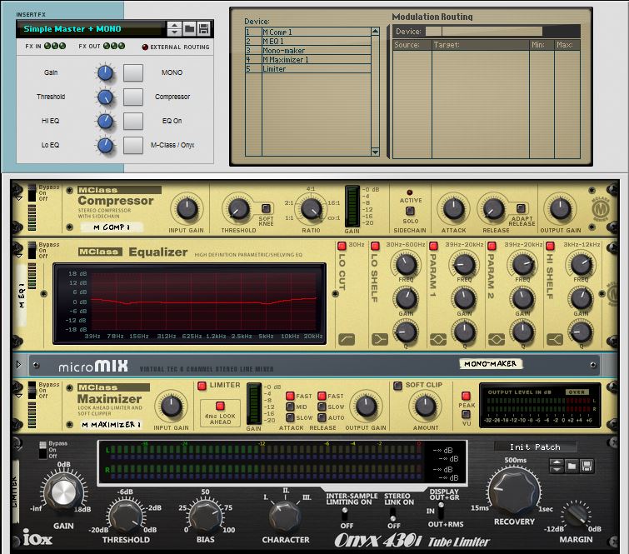Enable the Soft Clip on Maximizer
This screenshot has height=554, width=629.
click(397, 386)
